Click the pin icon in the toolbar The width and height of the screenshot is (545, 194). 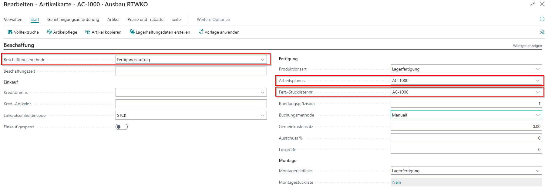click(542, 32)
